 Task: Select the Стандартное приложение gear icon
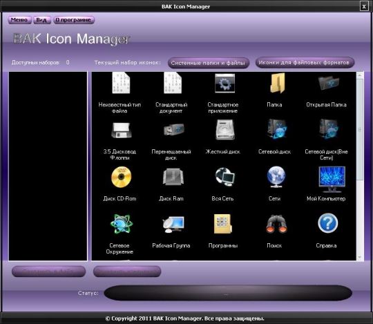click(224, 83)
